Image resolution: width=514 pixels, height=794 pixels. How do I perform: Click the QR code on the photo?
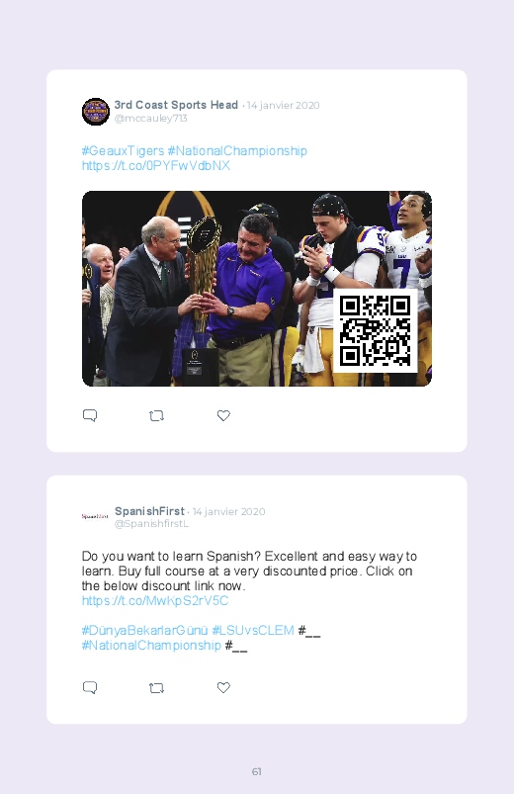[376, 330]
